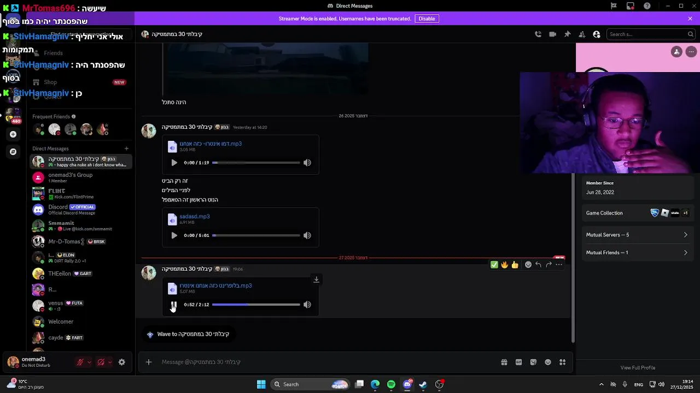The image size is (700, 393).
Task: Click the Wave button in chat
Action: click(x=188, y=334)
